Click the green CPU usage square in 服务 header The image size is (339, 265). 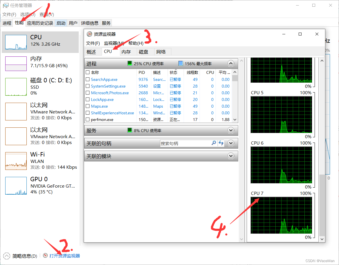(130, 130)
